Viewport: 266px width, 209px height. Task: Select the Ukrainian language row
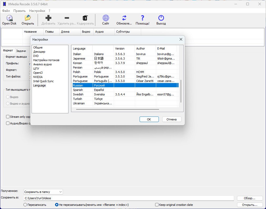[125, 103]
